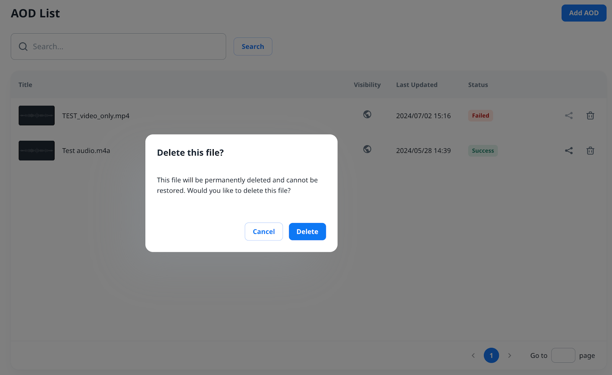Image resolution: width=612 pixels, height=375 pixels.
Task: Share the TEST_video_only.mp4 file
Action: tap(569, 115)
